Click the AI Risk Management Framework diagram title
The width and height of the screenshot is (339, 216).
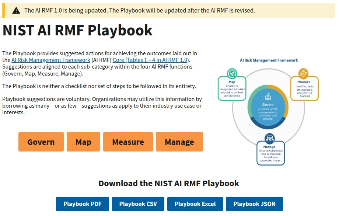click(x=269, y=60)
